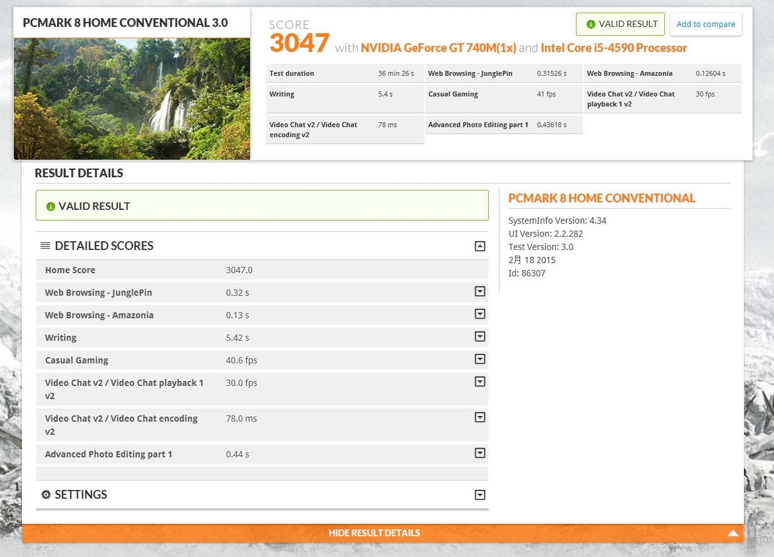Screen dimensions: 774x557
Task: Click Hide Result Details bar
Action: click(383, 533)
